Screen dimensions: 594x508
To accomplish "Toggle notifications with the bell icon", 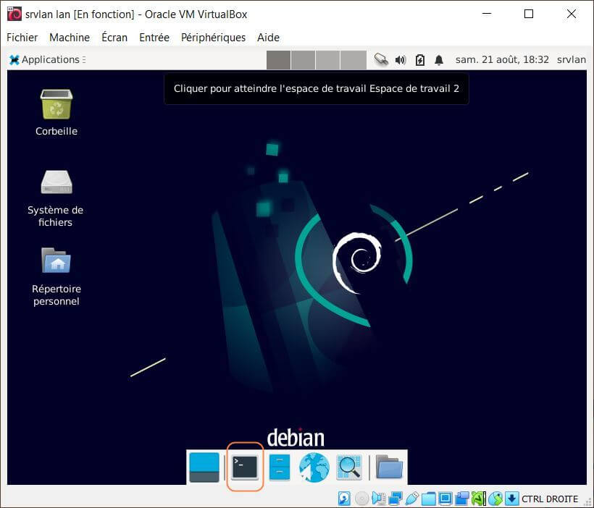I will 439,59.
